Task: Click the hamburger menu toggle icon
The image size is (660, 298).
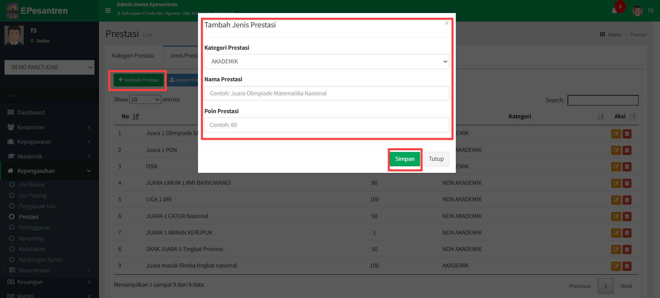Action: pos(108,11)
